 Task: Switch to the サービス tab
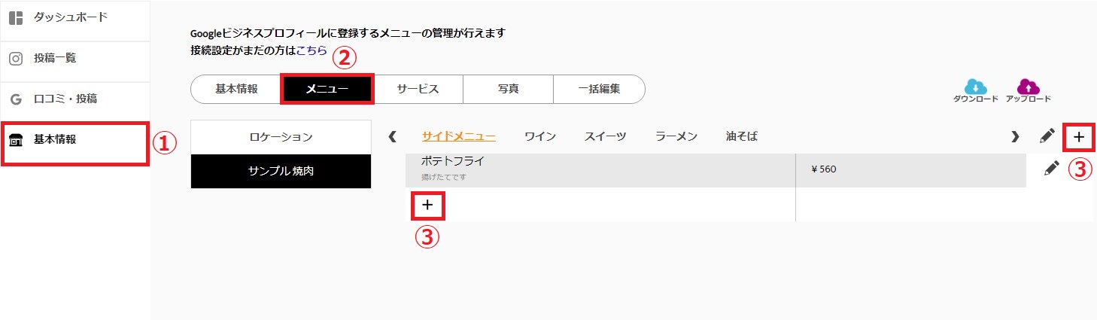tap(418, 89)
